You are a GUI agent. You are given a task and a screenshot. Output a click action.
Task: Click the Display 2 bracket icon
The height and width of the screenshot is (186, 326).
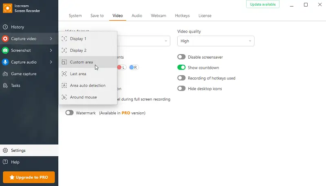coord(64,50)
